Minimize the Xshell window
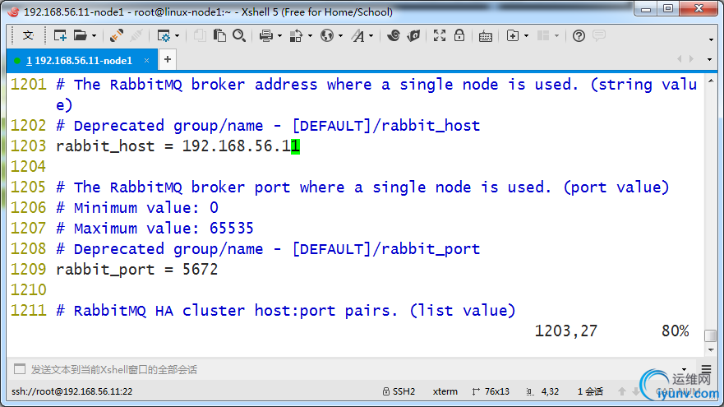 [645, 9]
